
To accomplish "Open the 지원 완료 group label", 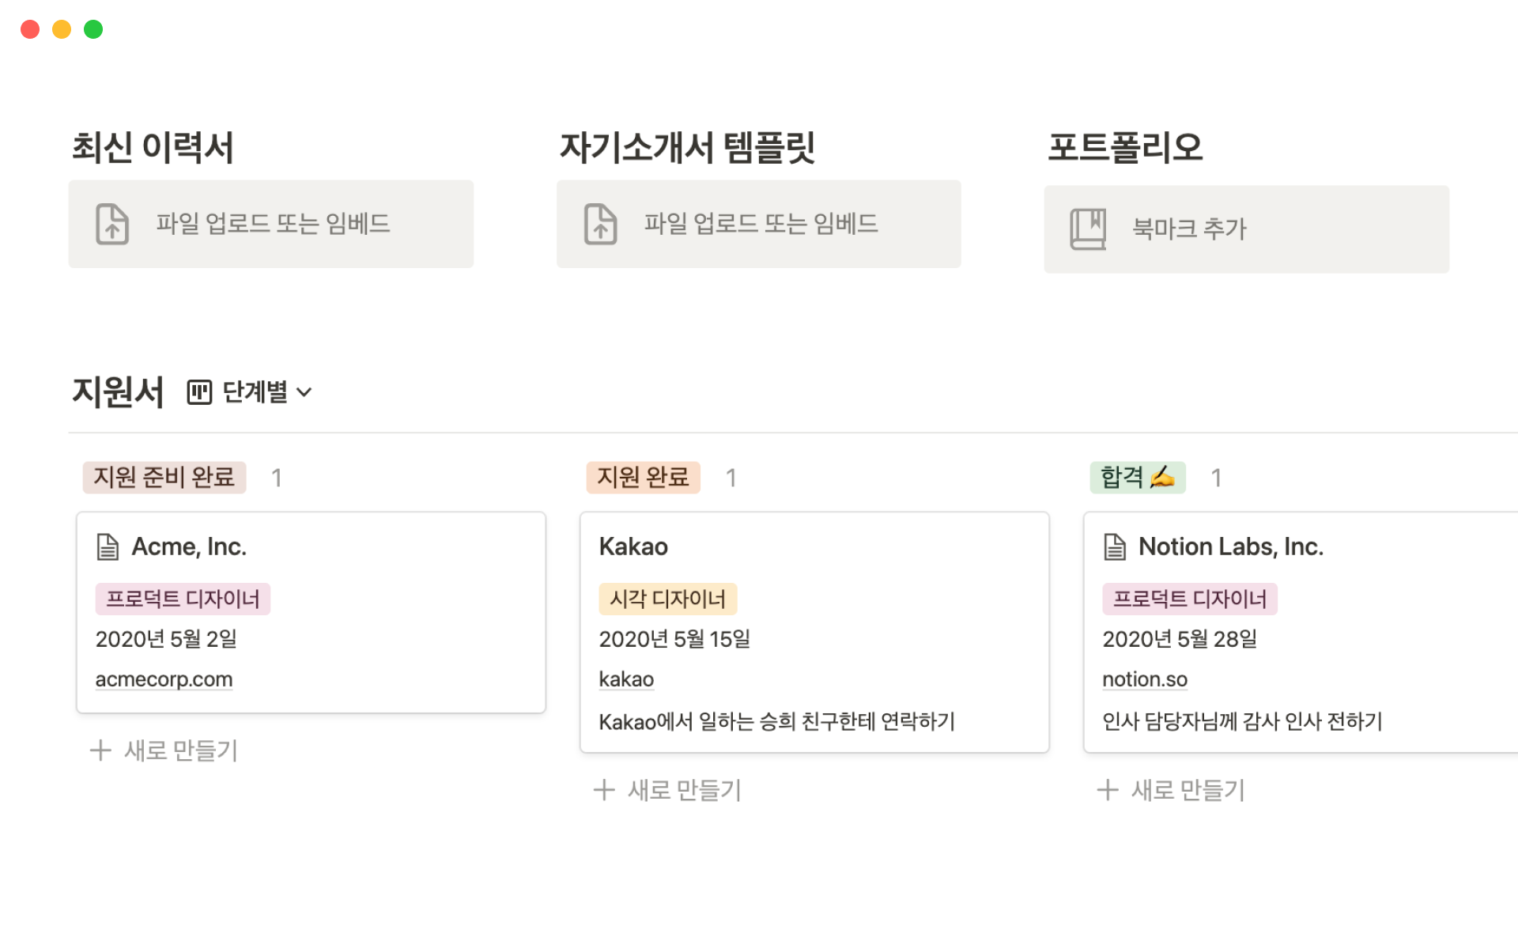I will [x=643, y=478].
